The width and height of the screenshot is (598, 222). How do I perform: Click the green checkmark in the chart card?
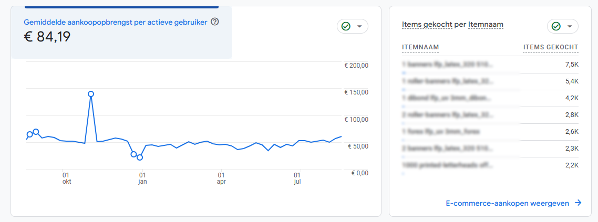tap(346, 26)
